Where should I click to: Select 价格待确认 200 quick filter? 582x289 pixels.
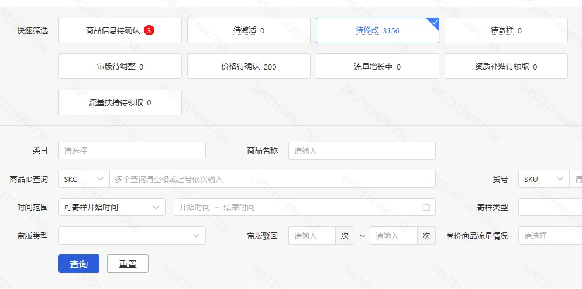pos(249,67)
